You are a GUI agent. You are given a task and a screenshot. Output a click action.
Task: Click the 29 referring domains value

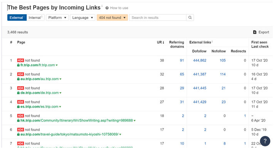(182, 88)
